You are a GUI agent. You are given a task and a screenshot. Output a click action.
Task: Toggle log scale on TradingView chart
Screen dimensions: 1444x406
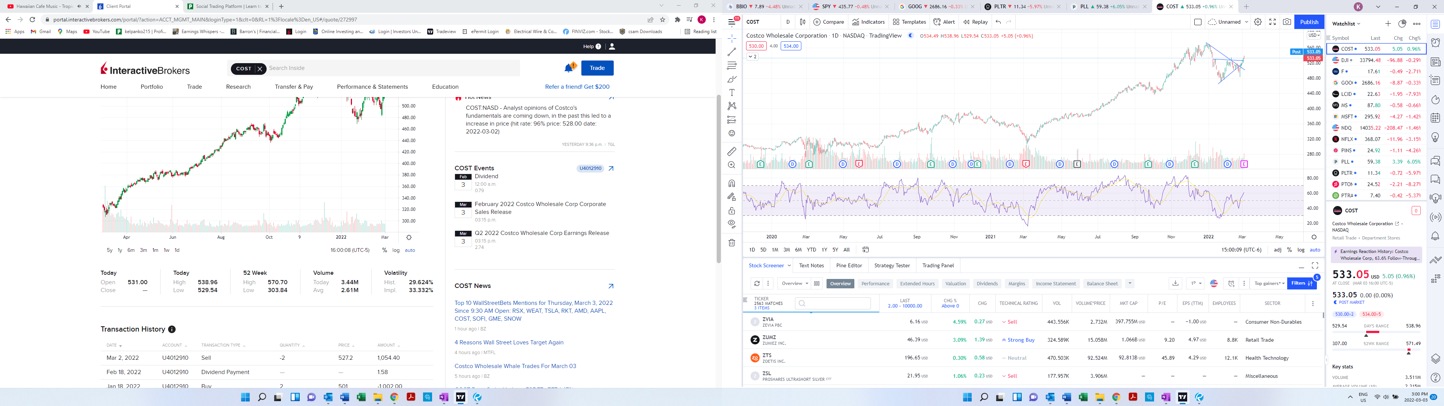point(1300,250)
